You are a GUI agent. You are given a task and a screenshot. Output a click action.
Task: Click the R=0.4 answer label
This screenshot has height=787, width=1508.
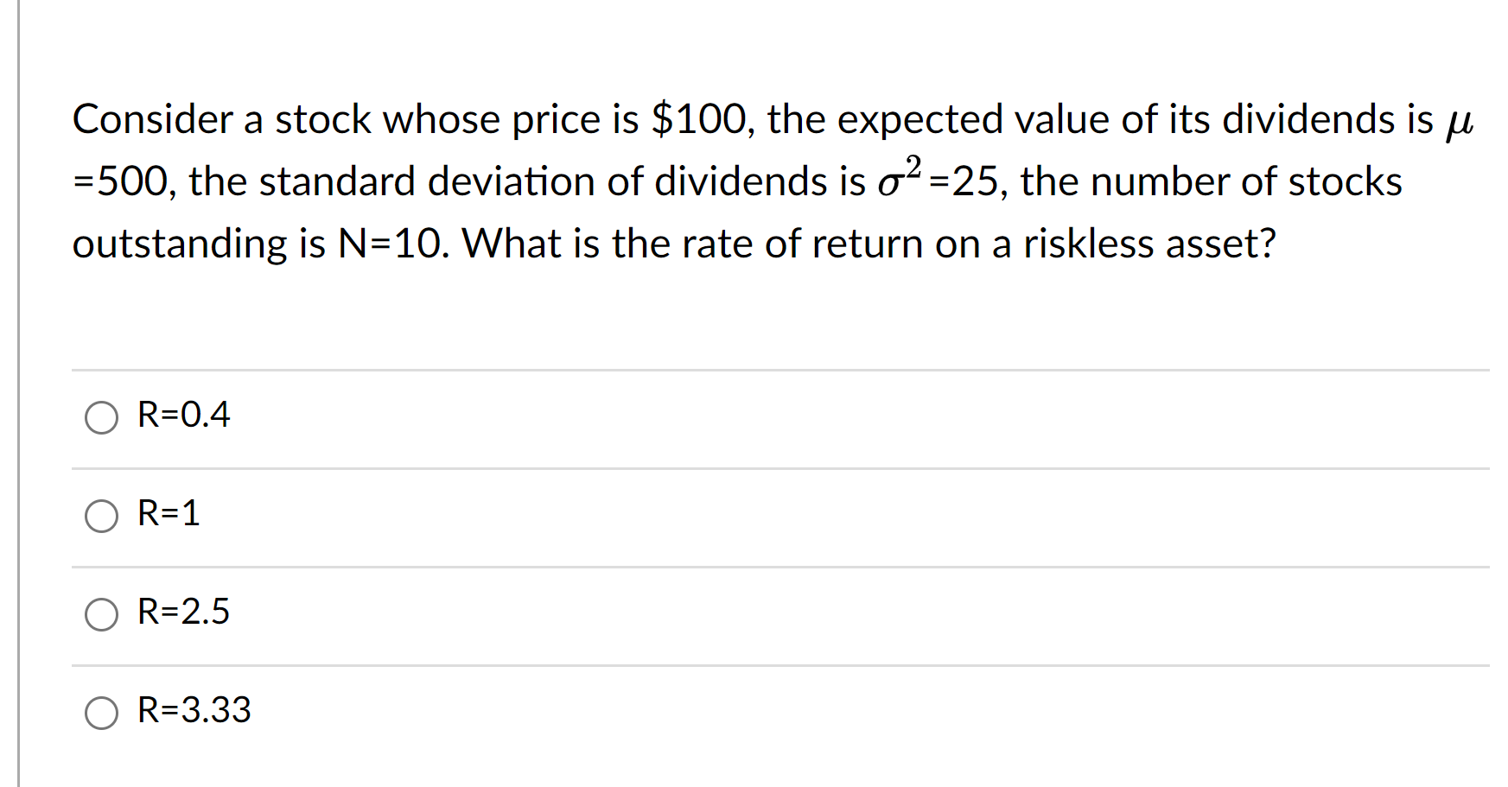click(x=181, y=416)
